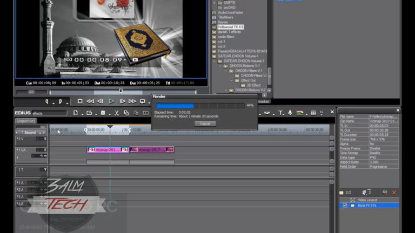The height and width of the screenshot is (233, 415).
Task: Select the AudioCrossFades folder
Action: pos(231,12)
